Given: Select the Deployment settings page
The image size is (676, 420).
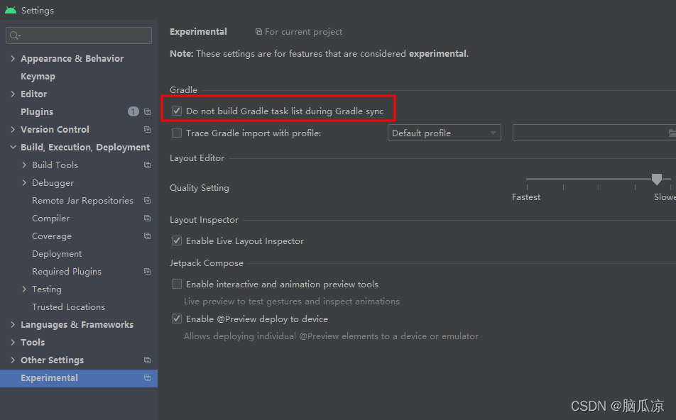Looking at the screenshot, I should [x=57, y=254].
